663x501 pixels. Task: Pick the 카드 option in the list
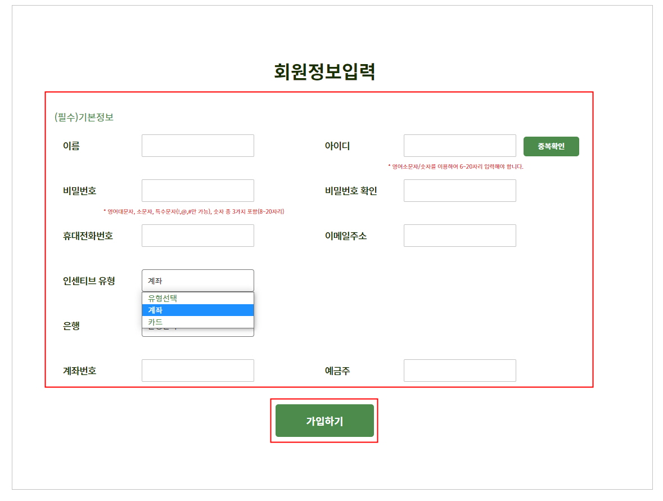pos(198,322)
